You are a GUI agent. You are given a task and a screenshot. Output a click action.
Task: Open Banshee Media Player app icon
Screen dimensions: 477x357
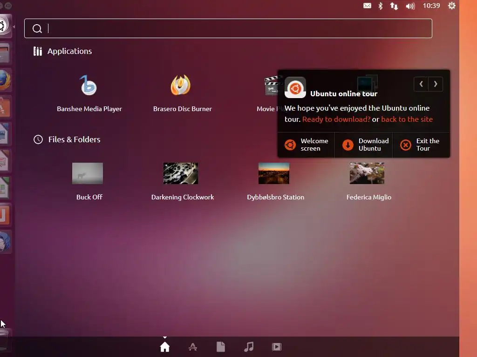coord(89,86)
